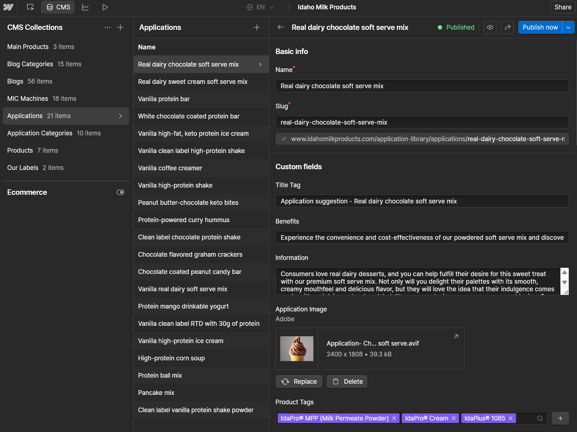This screenshot has width=577, height=432.
Task: Open Published status indicator
Action: [x=456, y=27]
